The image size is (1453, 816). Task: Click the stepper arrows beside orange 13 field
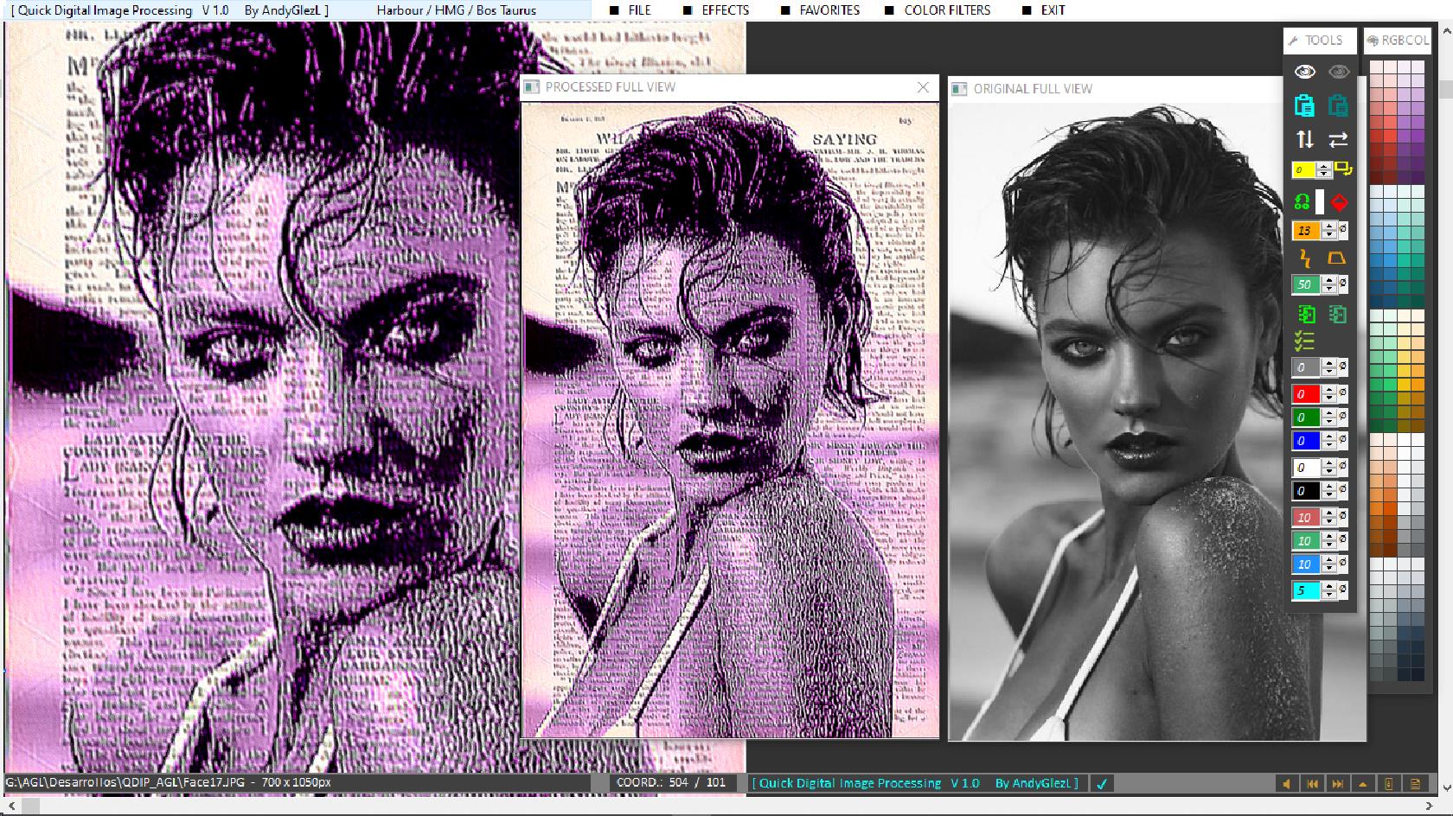(1329, 231)
